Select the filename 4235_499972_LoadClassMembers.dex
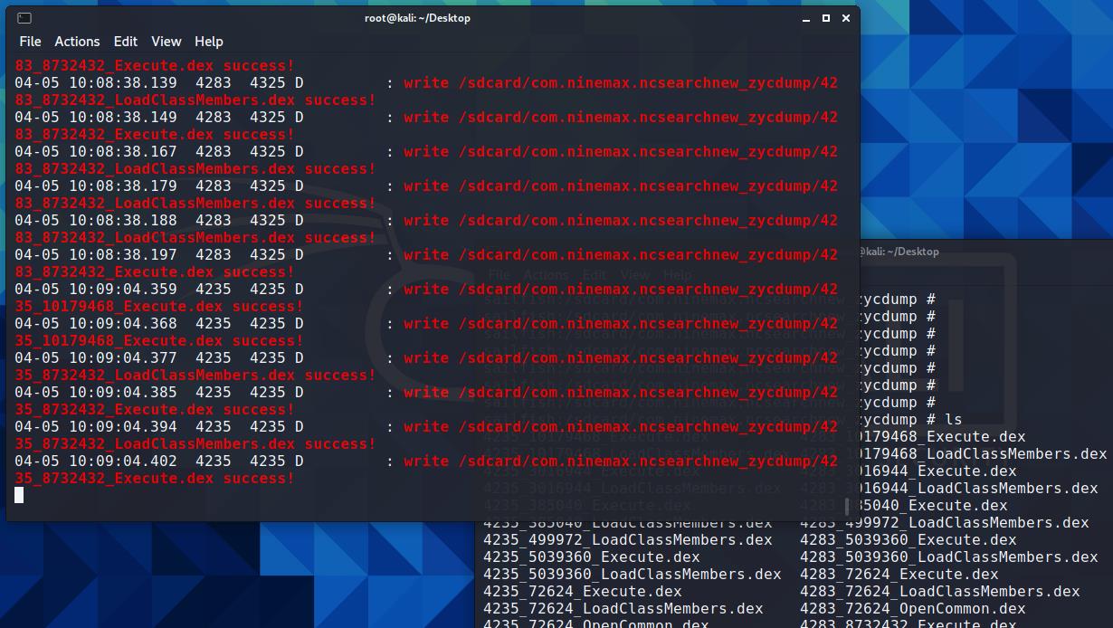The image size is (1113, 628). point(629,540)
